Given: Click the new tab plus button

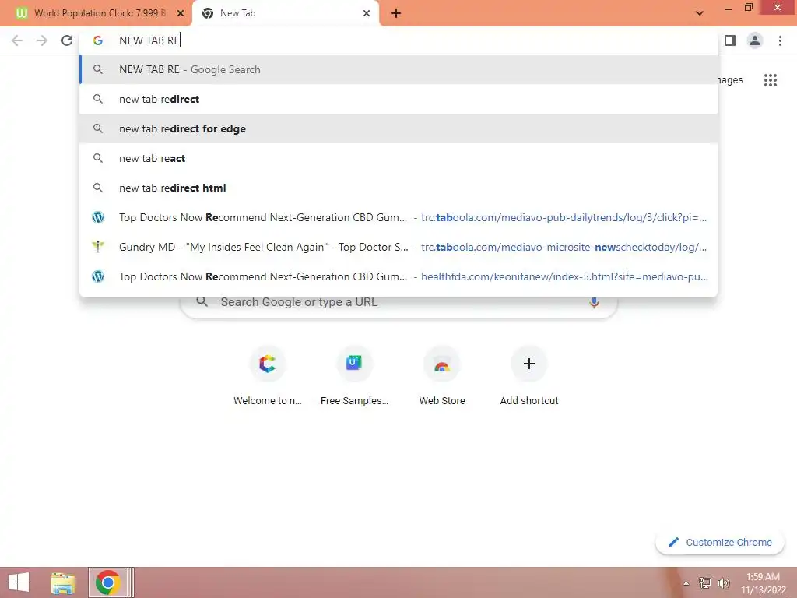Looking at the screenshot, I should pyautogui.click(x=396, y=14).
